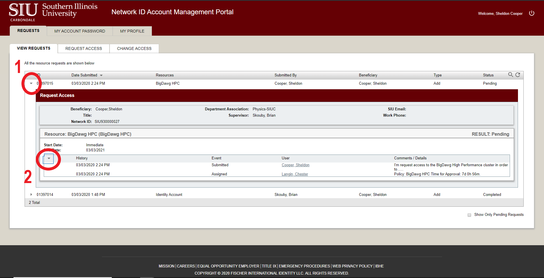Select the Identity Account resource cell
544x278 pixels.
169,195
